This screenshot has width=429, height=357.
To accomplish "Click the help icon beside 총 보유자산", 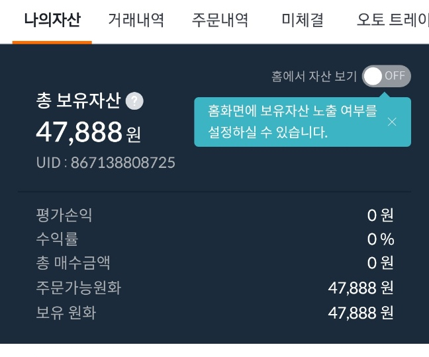I will coord(134,101).
